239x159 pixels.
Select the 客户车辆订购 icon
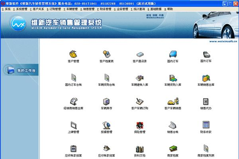pyautogui.click(x=140, y=101)
